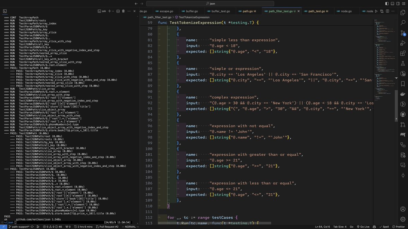This screenshot has width=408, height=229.
Task: Open the Extensions view
Action: coord(403,53)
